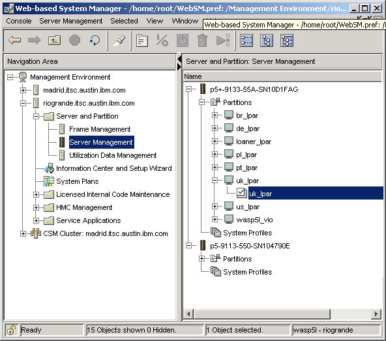Select the us_lpar partition
Screen dimensions: 386x341
[248, 207]
